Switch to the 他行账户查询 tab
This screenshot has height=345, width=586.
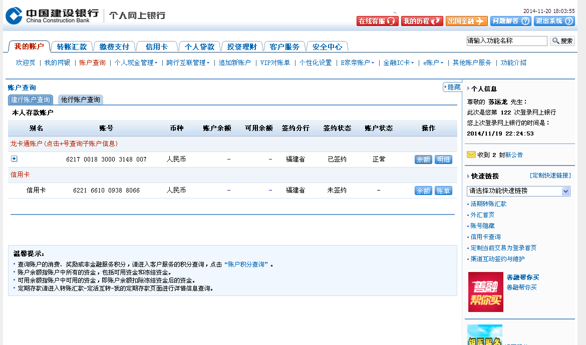click(80, 99)
